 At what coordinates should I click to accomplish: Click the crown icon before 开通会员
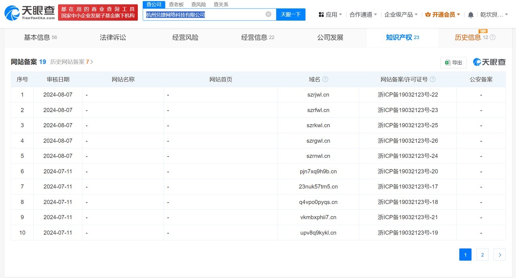pos(427,14)
